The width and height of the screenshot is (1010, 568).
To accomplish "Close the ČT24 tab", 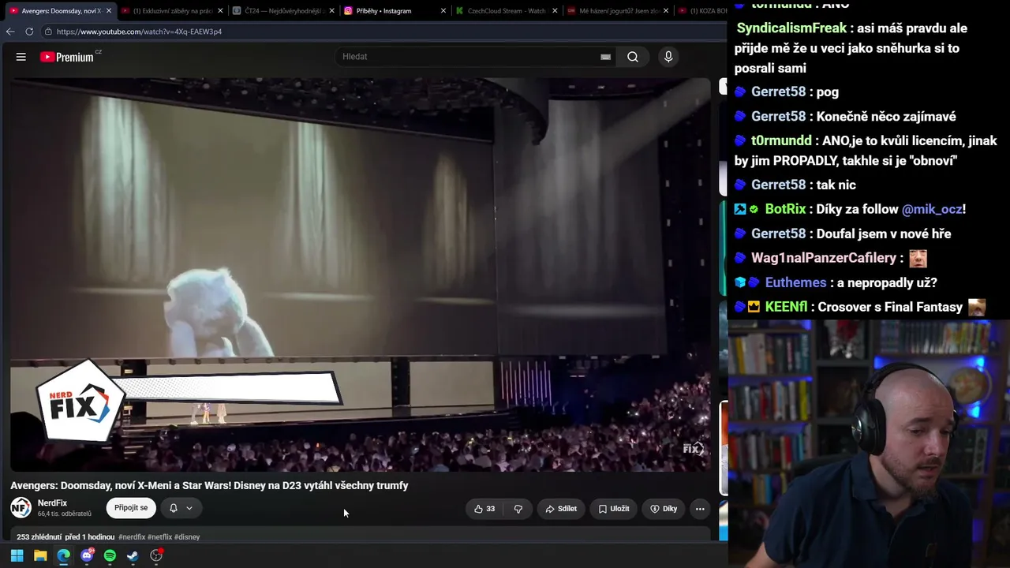I will [x=331, y=11].
